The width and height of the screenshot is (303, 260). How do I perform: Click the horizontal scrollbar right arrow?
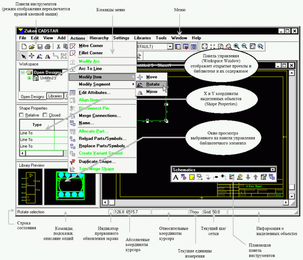click(x=286, y=202)
